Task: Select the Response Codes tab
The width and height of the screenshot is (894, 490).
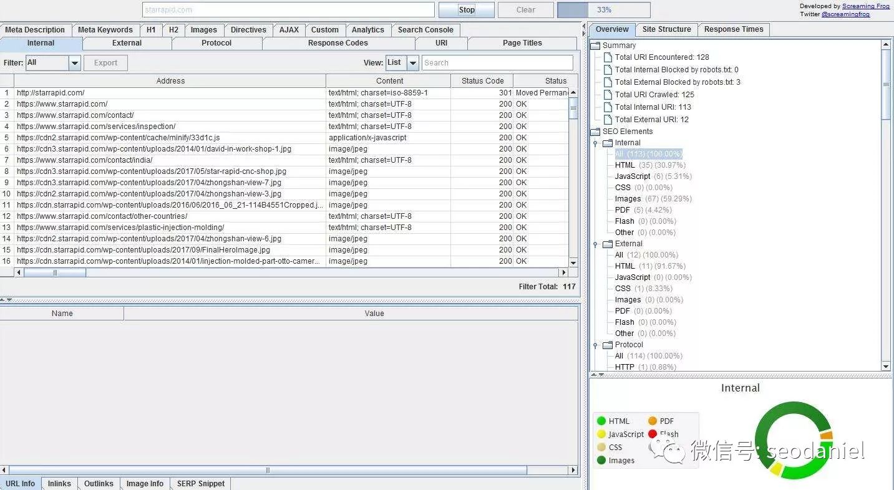Action: (x=338, y=43)
